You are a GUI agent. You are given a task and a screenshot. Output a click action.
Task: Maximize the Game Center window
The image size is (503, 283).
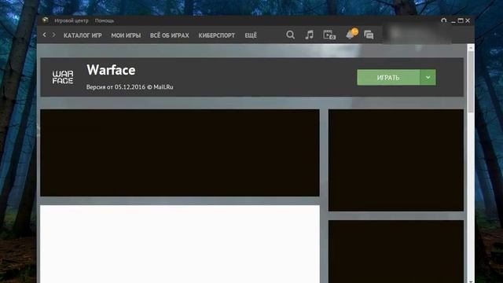(x=461, y=20)
